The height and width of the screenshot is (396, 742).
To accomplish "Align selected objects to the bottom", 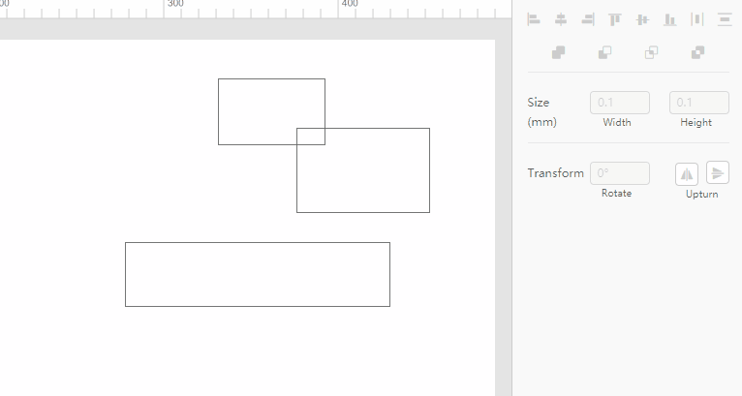I will click(669, 19).
